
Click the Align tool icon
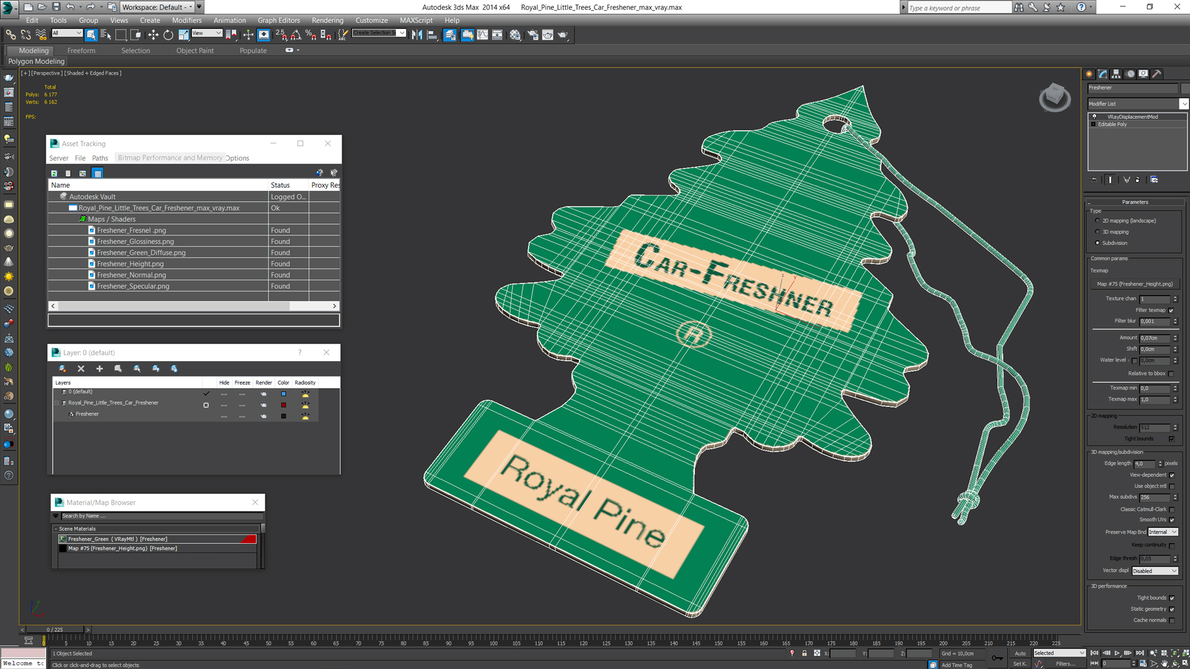[x=432, y=35]
